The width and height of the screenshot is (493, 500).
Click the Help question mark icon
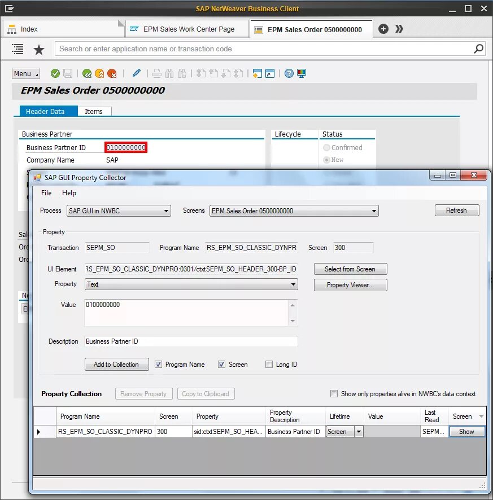289,73
